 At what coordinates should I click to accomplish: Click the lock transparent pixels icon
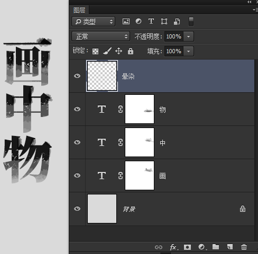96,51
